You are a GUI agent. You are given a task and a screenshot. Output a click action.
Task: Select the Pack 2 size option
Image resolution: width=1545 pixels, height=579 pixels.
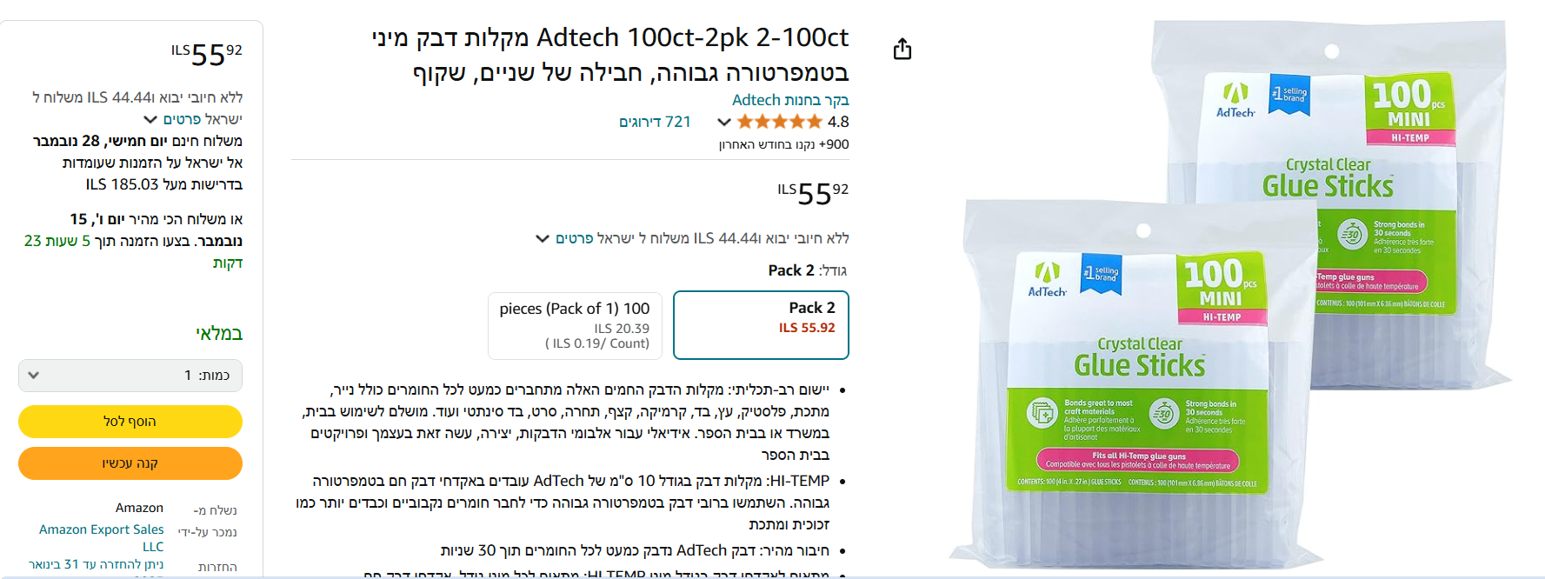(x=761, y=325)
